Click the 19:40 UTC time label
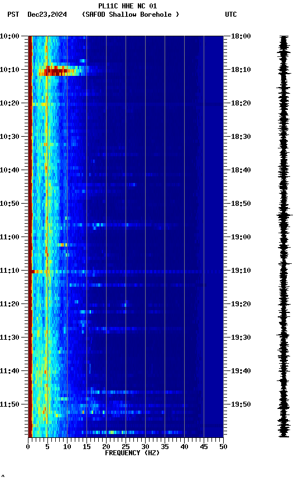This screenshot has height=482, width=308. click(x=241, y=372)
